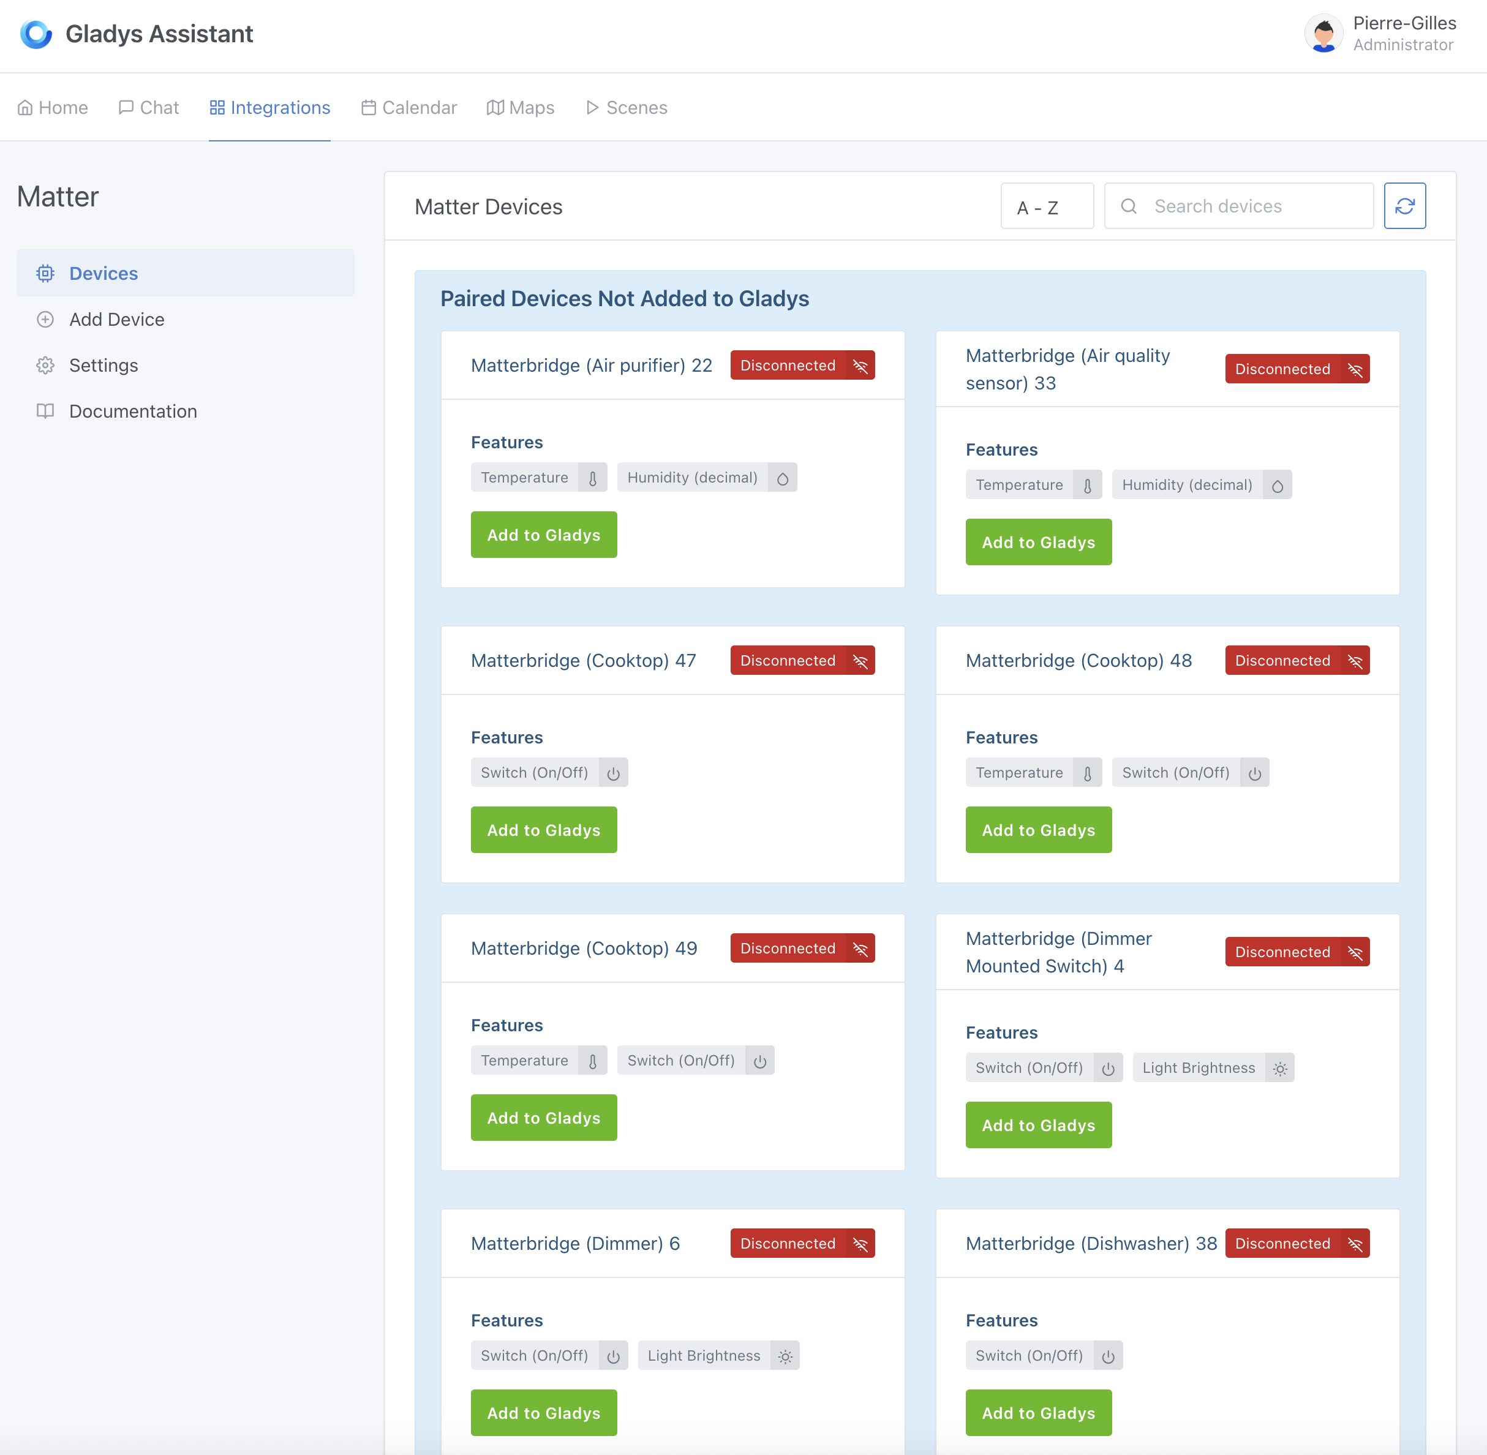Click power icon on Cooktop 47 Switch
The image size is (1487, 1455).
click(613, 773)
